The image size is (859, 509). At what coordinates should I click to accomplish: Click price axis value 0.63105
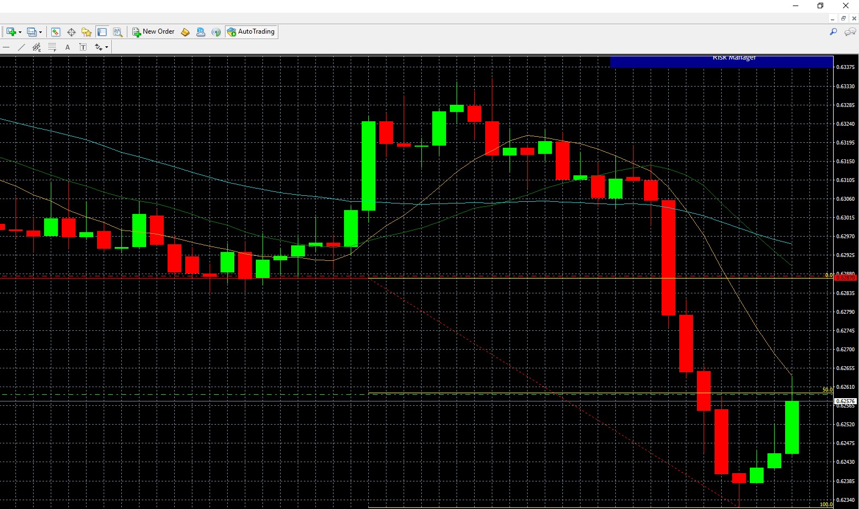coord(846,180)
